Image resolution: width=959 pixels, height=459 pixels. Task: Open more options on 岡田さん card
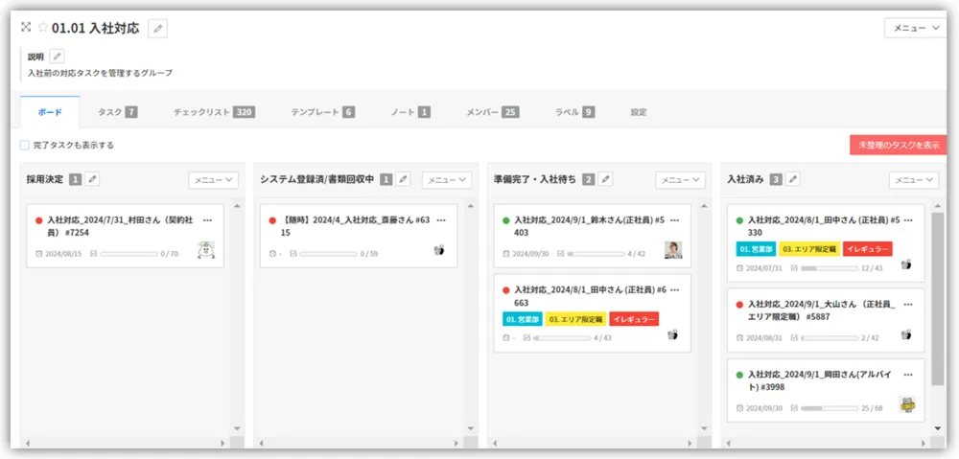coord(908,374)
